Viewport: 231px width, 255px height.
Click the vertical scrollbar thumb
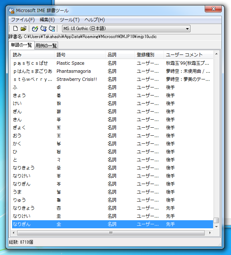click(216, 221)
